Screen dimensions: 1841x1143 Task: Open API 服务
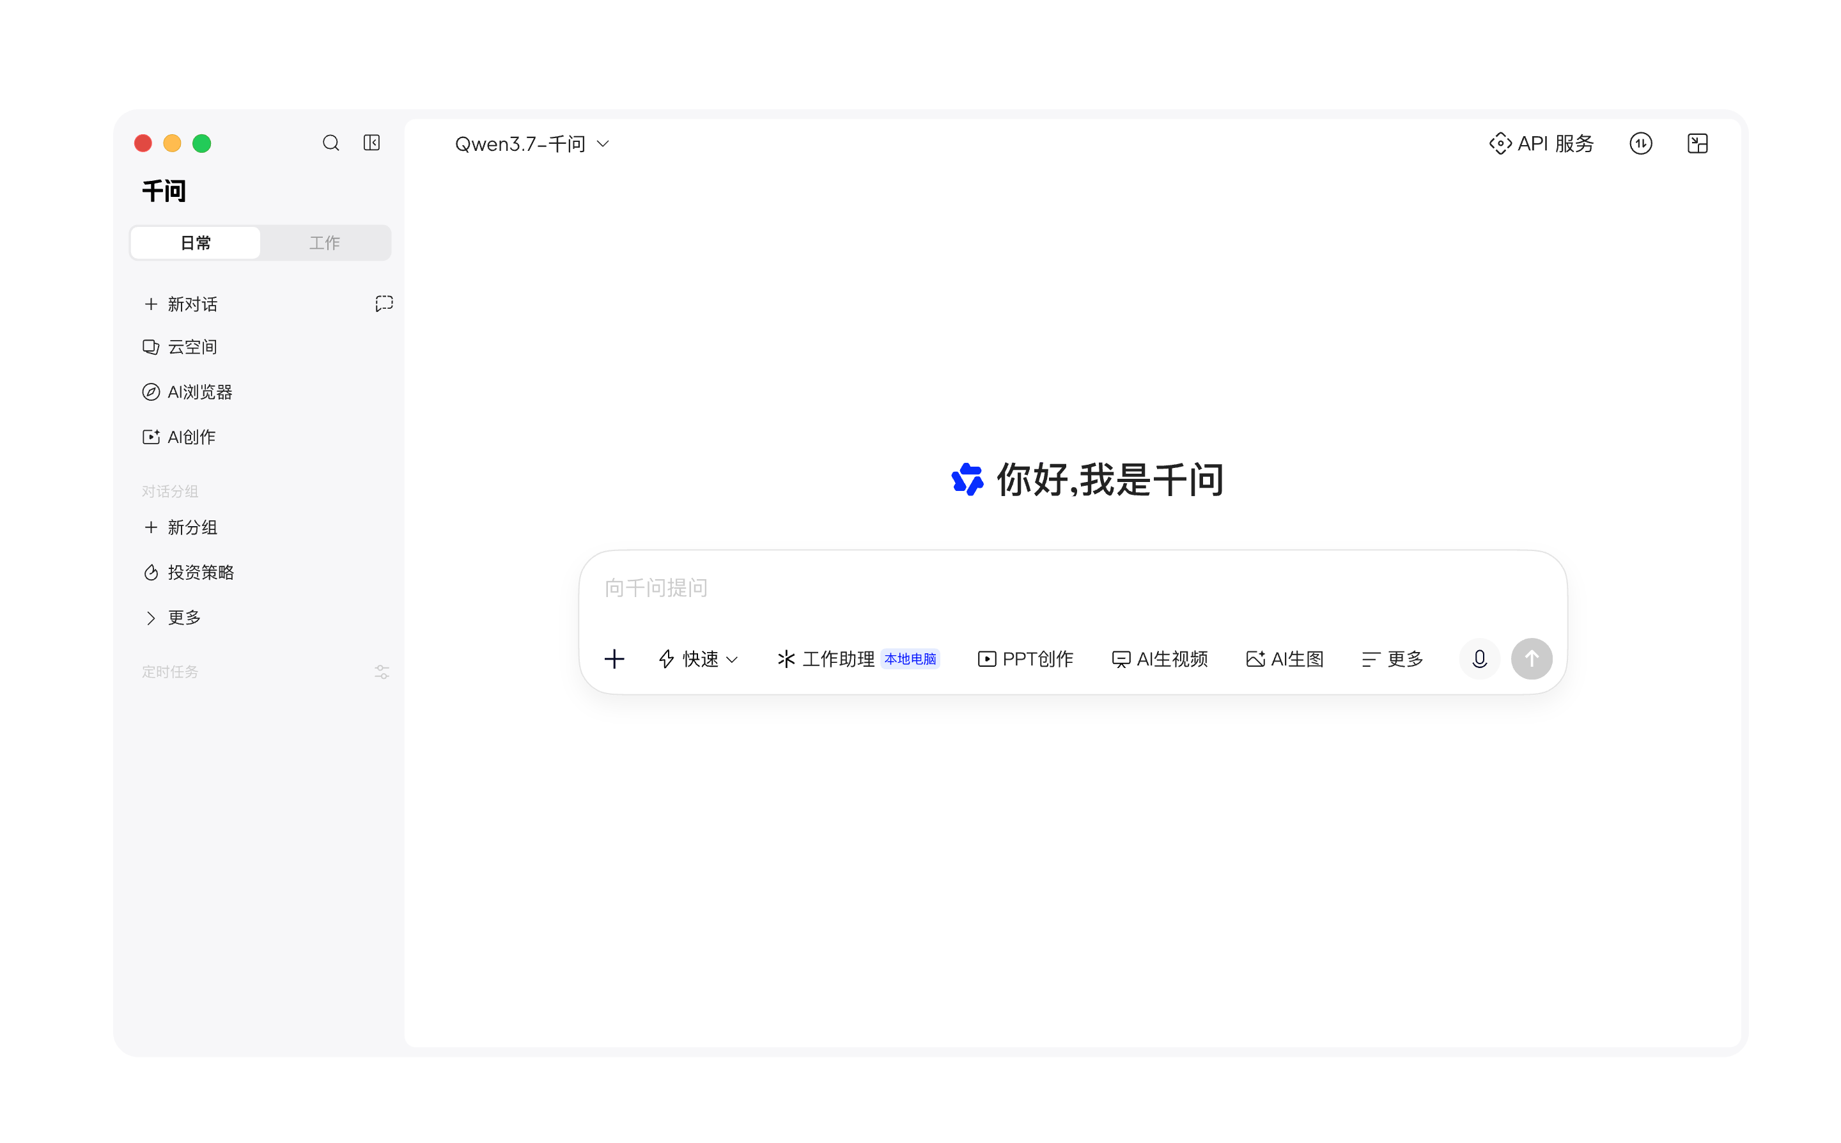pos(1541,144)
